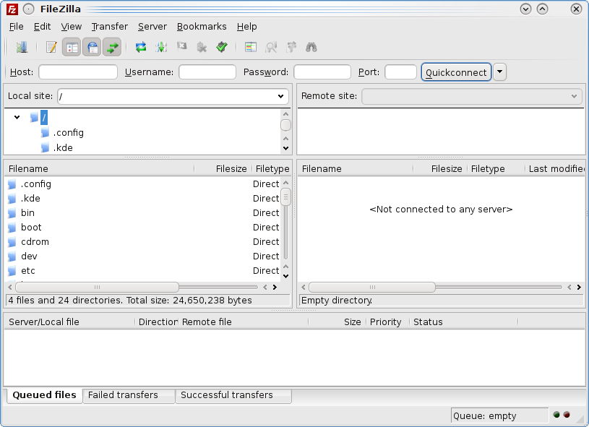Refresh the file and folder lists

click(141, 48)
